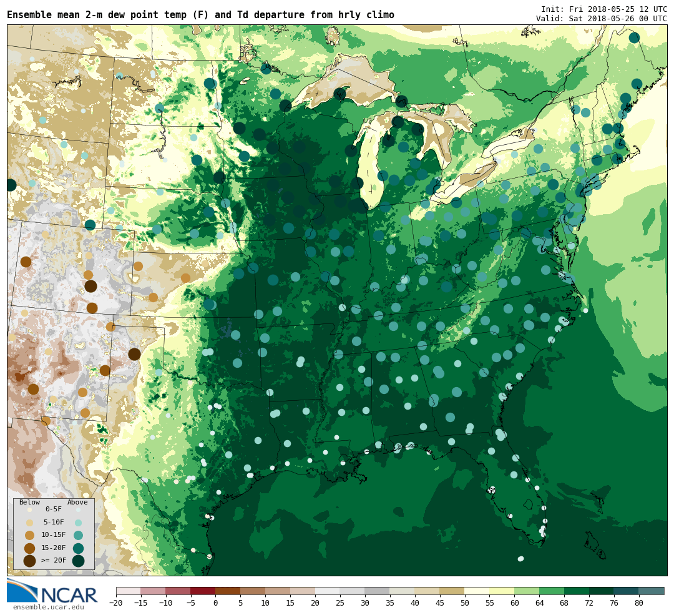This screenshot has height=615, width=674.
Task: Click the 'Init: Fri 2018-05-25 12 UTC' text
Action: click(604, 9)
